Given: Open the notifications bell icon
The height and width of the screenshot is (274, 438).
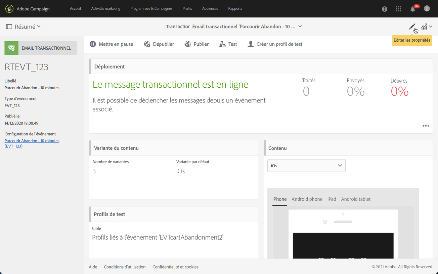Looking at the screenshot, I should [413, 9].
